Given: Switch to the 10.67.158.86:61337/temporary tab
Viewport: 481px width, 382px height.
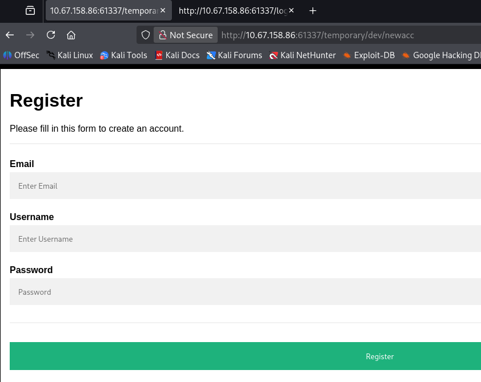Looking at the screenshot, I should click(103, 11).
